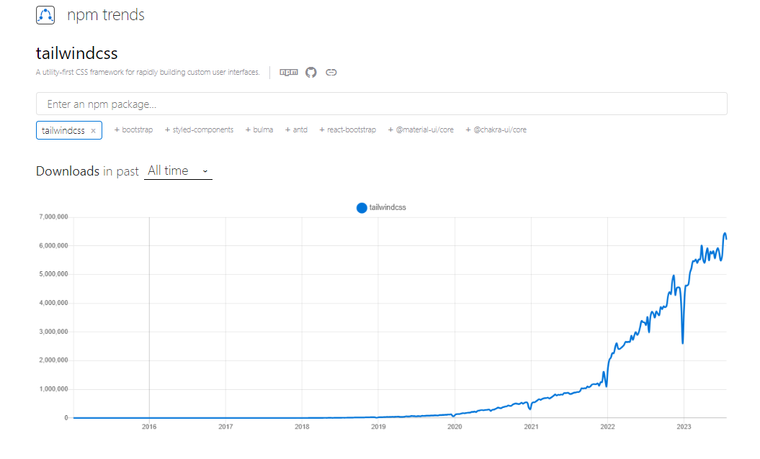Click the utility-first CSS framework description text
The height and width of the screenshot is (459, 760).
pos(148,72)
